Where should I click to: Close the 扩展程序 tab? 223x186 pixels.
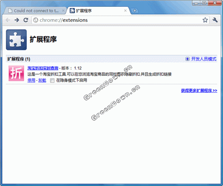(125, 11)
